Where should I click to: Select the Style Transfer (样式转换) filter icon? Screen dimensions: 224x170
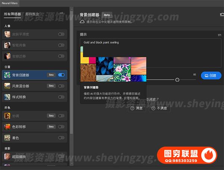point(7,97)
